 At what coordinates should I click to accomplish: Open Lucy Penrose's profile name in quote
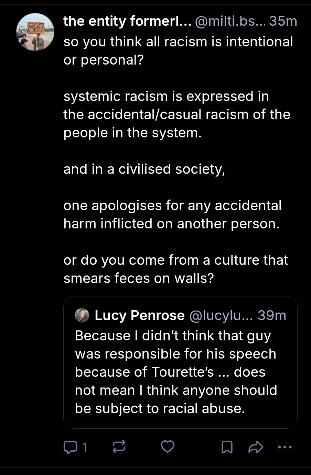tap(139, 315)
